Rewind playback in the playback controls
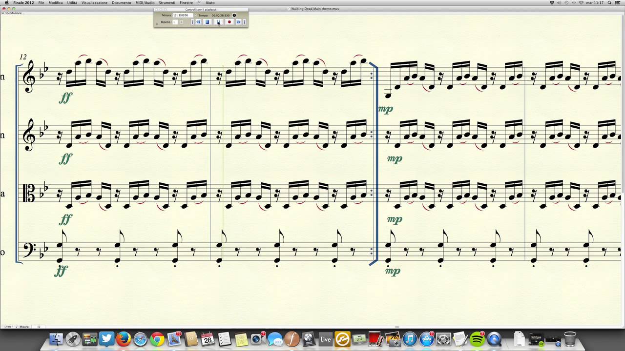 [198, 22]
